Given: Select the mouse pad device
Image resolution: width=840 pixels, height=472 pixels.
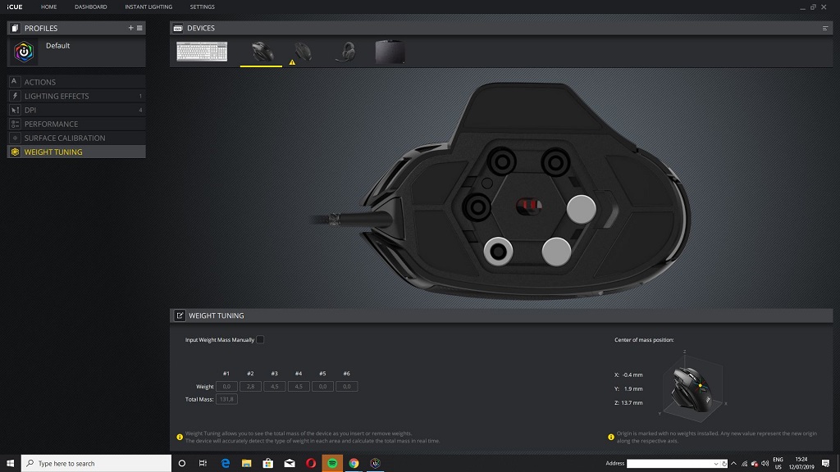Looking at the screenshot, I should click(390, 52).
